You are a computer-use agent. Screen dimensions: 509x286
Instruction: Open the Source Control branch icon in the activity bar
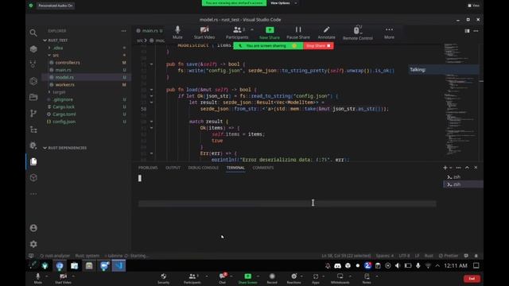pos(33,113)
